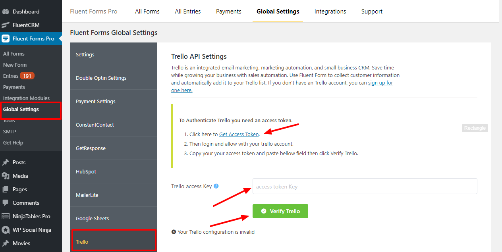
Task: Open the Posts admin menu
Action: 31,162
